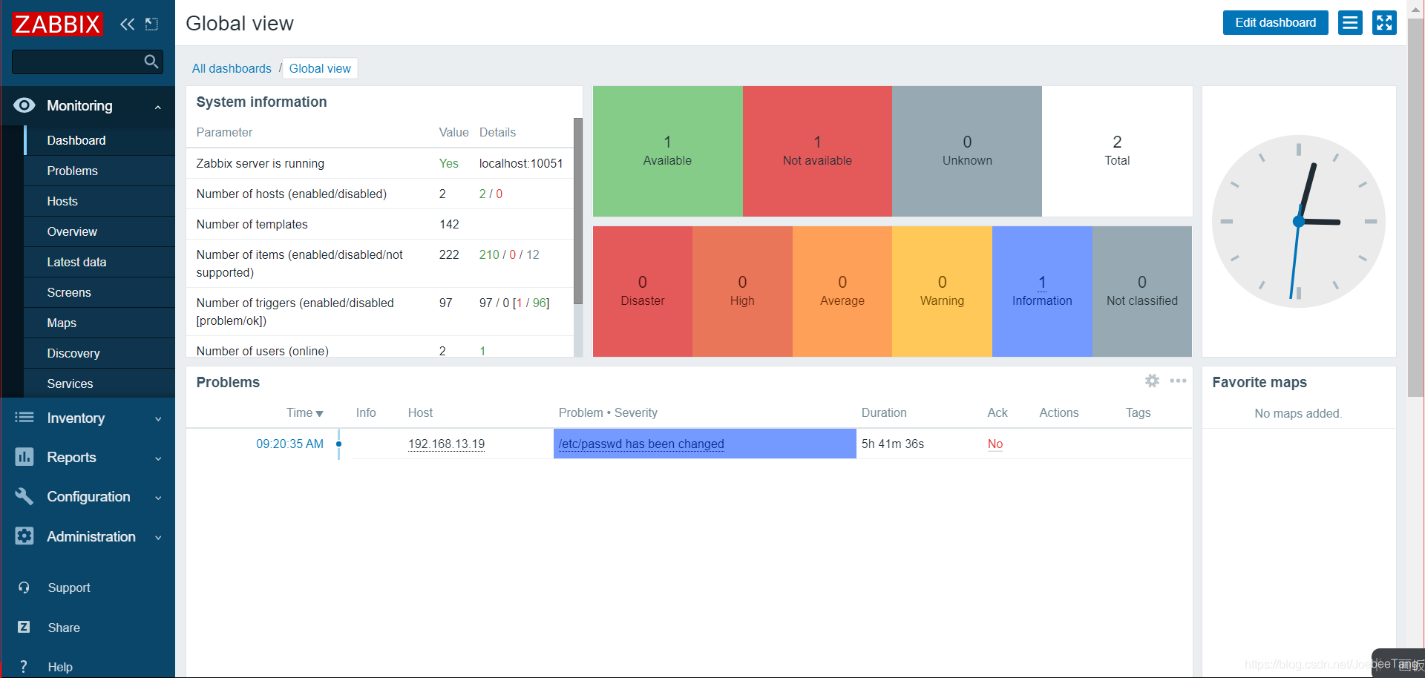Click the Disaster severity tile
Screen dimensions: 1425x678
643,292
